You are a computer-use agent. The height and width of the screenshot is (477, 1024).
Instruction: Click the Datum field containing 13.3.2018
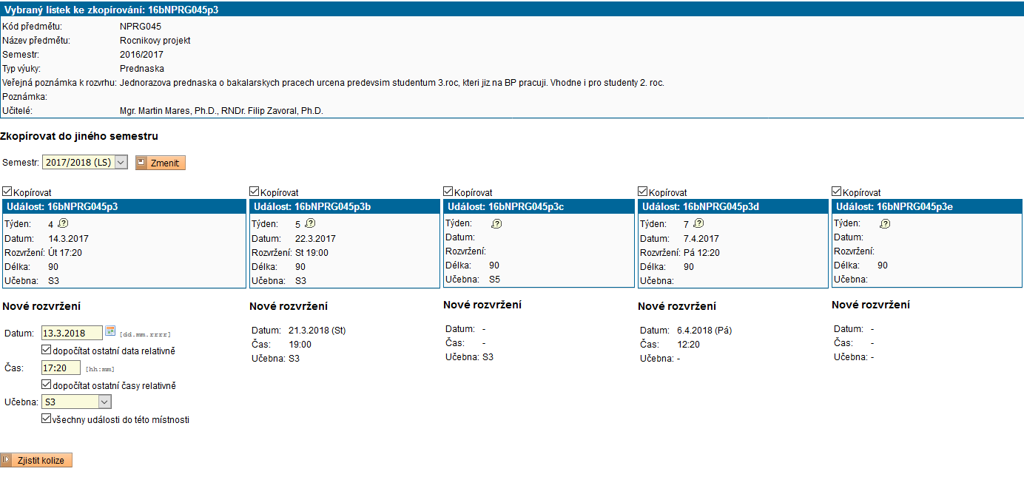(x=72, y=333)
